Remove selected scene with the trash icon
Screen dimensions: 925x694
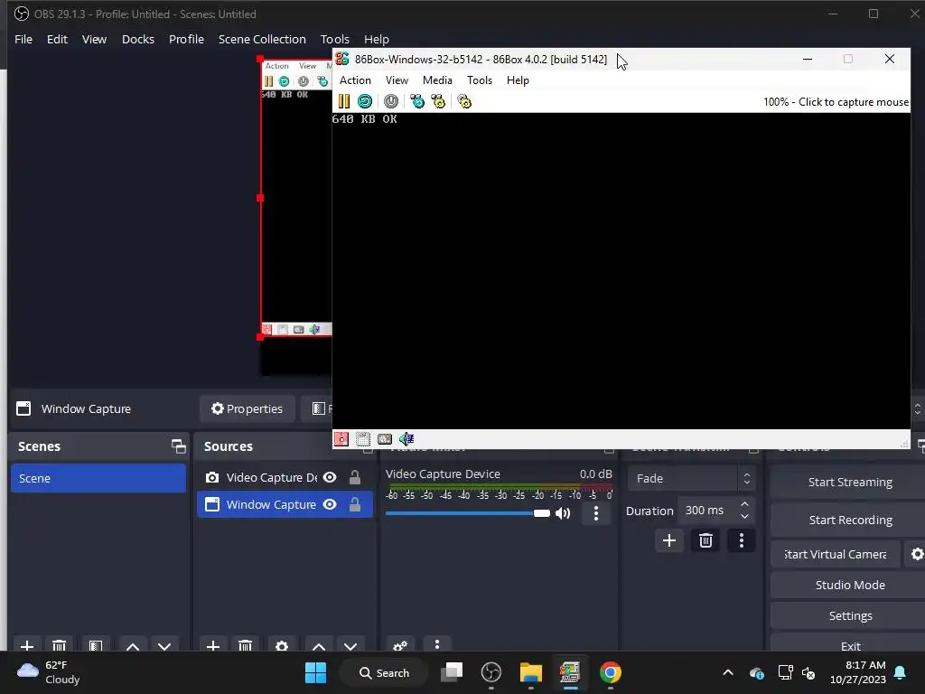(x=59, y=645)
